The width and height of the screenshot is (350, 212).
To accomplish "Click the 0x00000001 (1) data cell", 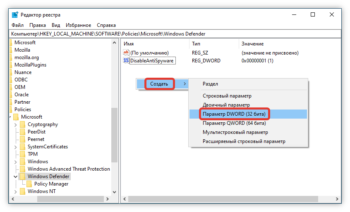I will pyautogui.click(x=257, y=61).
